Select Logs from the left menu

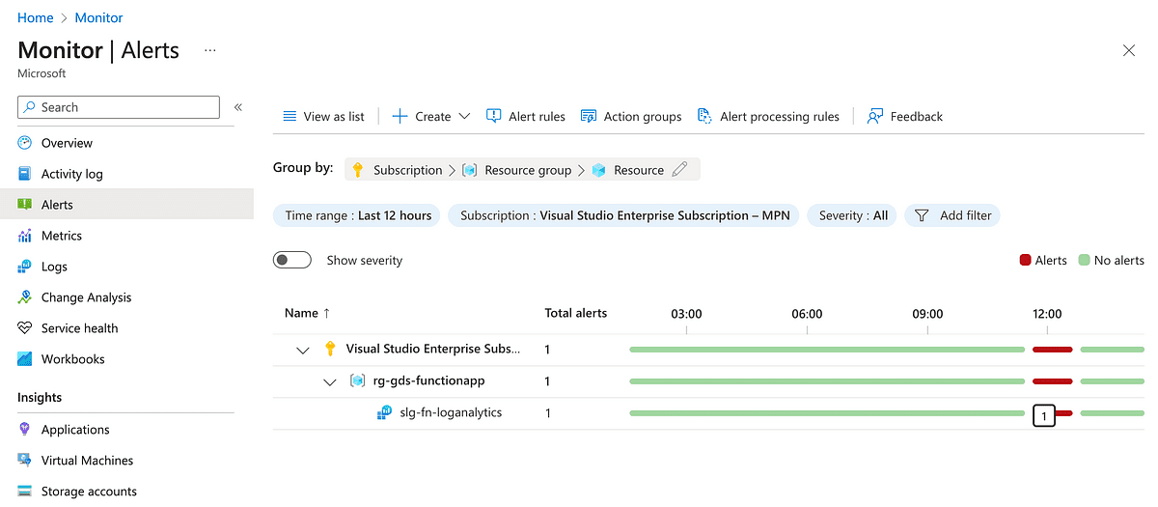click(53, 267)
